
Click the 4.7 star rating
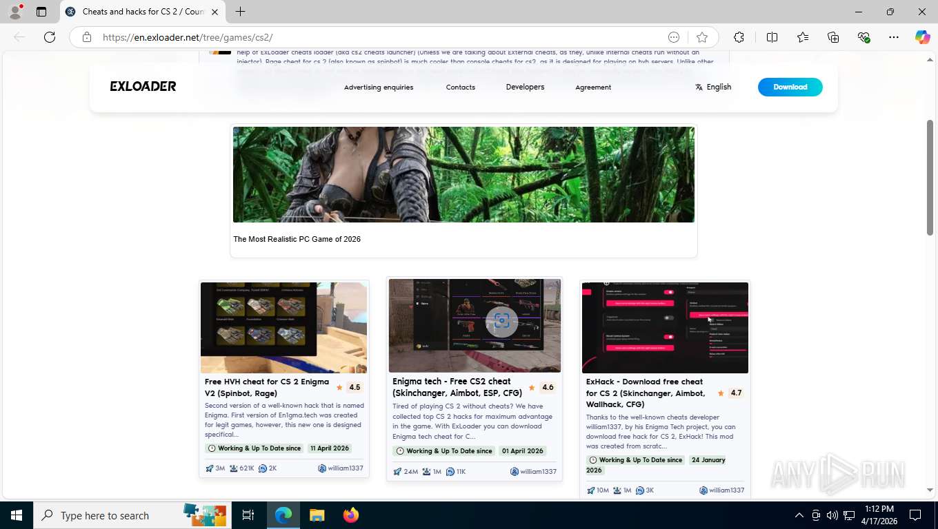(x=730, y=393)
